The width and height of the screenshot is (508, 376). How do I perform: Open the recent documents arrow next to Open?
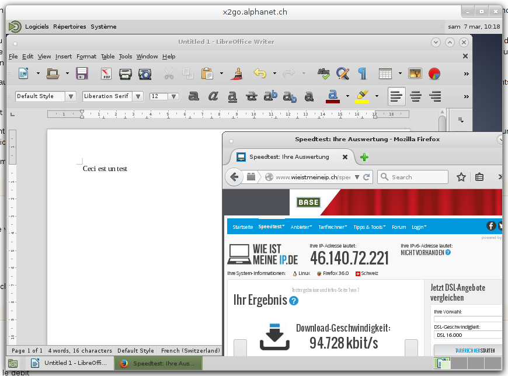pyautogui.click(x=67, y=74)
